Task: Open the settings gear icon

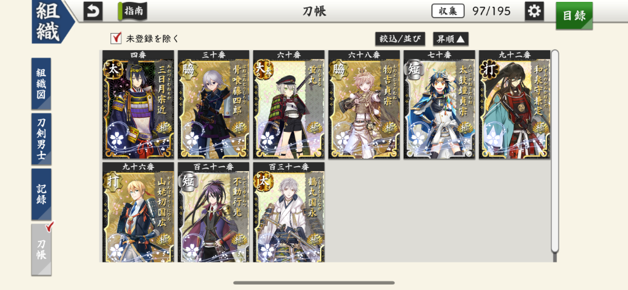Action: [x=534, y=11]
